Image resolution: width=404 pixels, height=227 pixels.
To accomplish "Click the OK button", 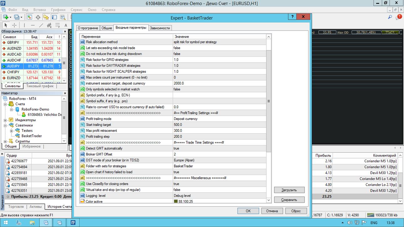I will coord(248,211).
